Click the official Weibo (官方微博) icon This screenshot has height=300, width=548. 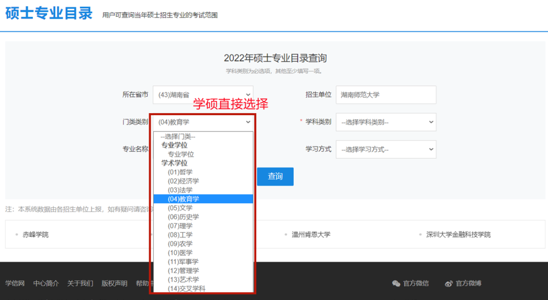(449, 284)
